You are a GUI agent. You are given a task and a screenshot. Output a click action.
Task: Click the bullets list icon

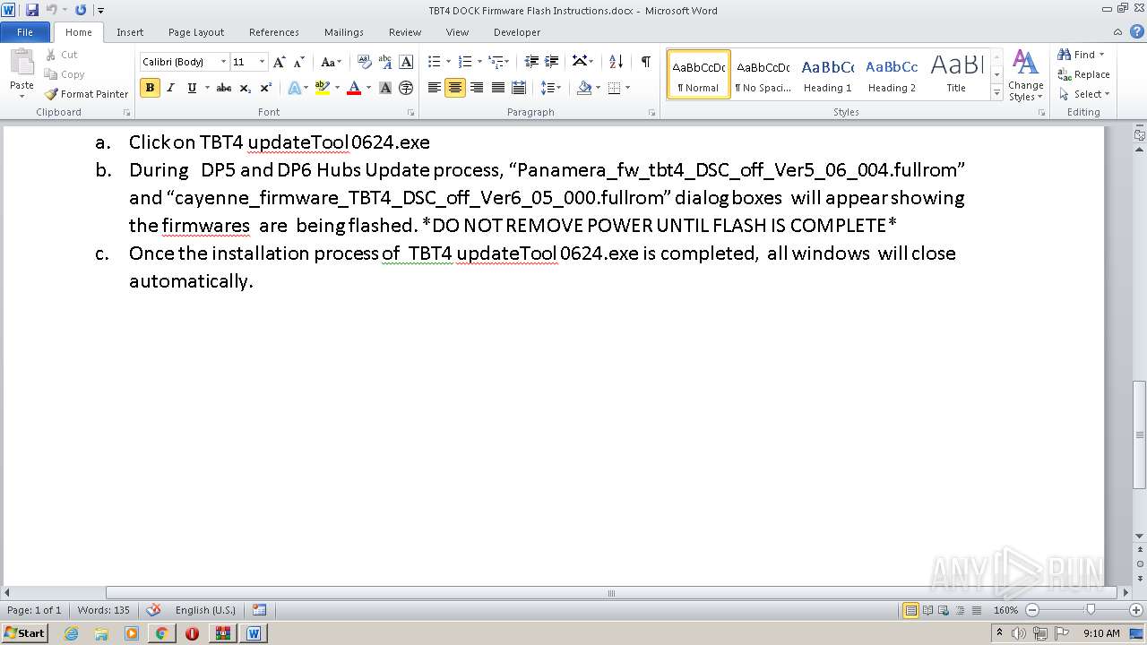[435, 62]
